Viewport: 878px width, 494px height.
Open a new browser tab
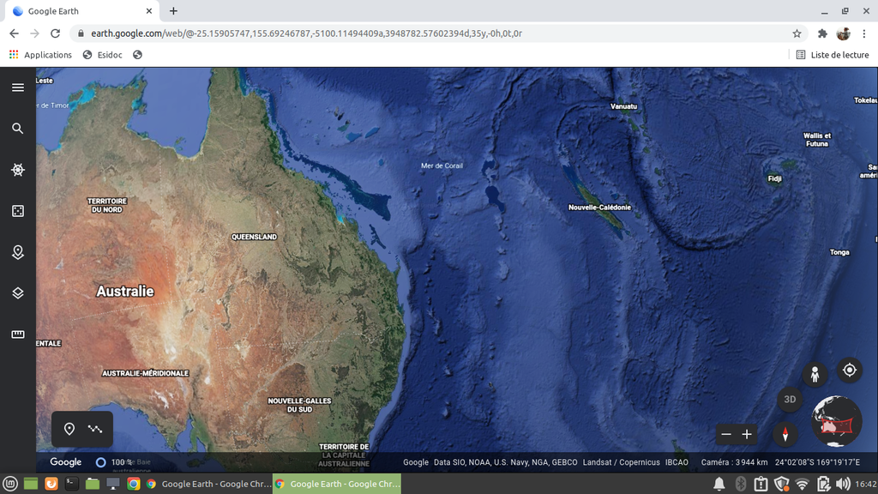[x=173, y=11]
